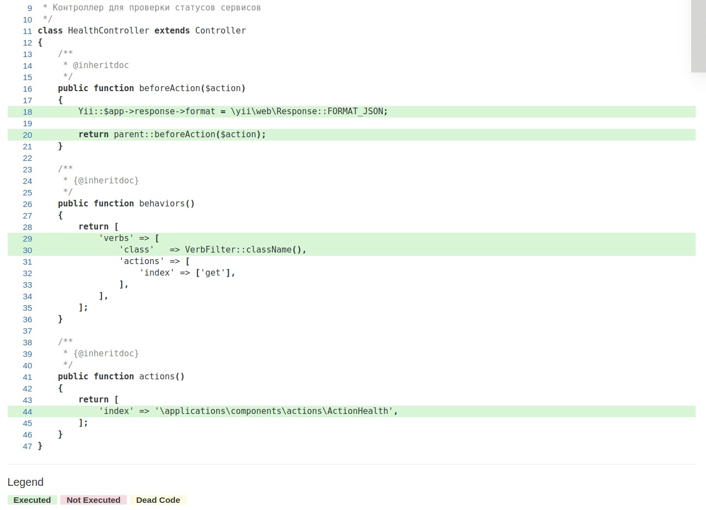The image size is (706, 510).
Task: Click 'public function behaviors()' text
Action: coord(127,204)
